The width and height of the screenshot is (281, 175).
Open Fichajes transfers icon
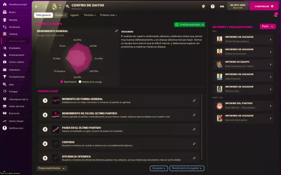5,92
